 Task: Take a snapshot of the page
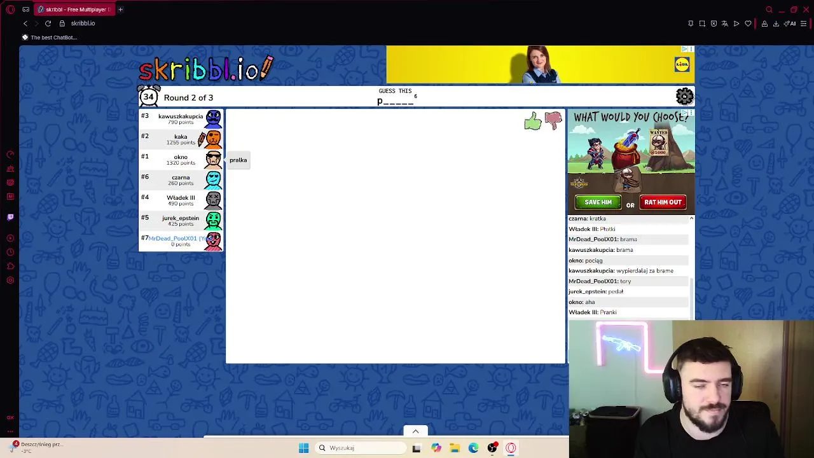[x=702, y=24]
